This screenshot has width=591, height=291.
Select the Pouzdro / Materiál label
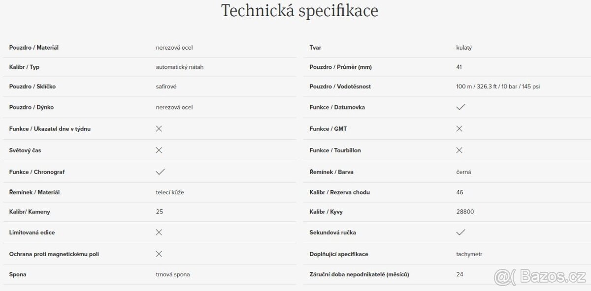click(x=34, y=48)
